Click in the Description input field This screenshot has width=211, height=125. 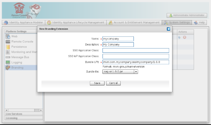coord(118,45)
